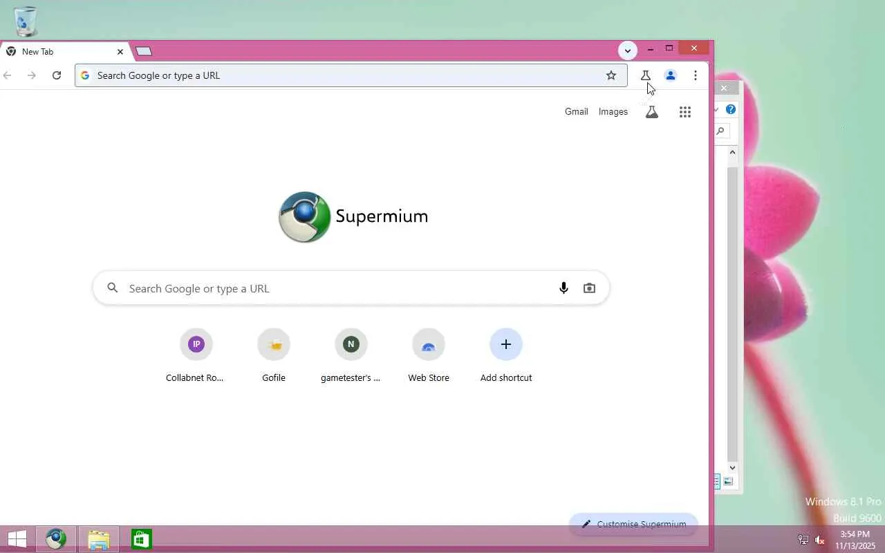The height and width of the screenshot is (553, 885).
Task: Open the experiments flask in the toolbar
Action: tap(646, 75)
